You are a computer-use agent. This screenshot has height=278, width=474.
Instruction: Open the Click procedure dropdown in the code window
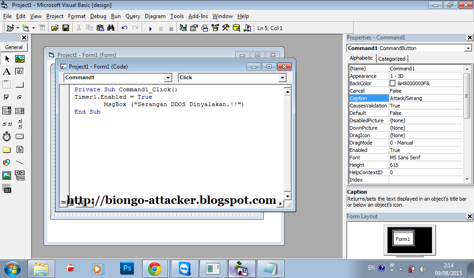[x=282, y=78]
